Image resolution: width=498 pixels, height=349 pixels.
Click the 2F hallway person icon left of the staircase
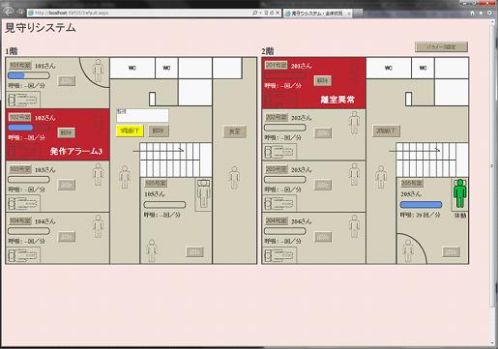(381, 177)
